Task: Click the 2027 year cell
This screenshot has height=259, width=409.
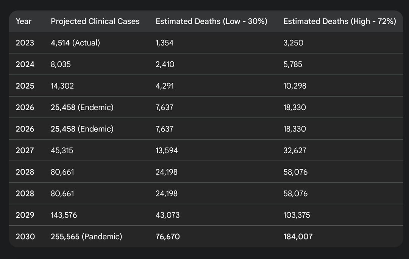Action: pyautogui.click(x=25, y=150)
